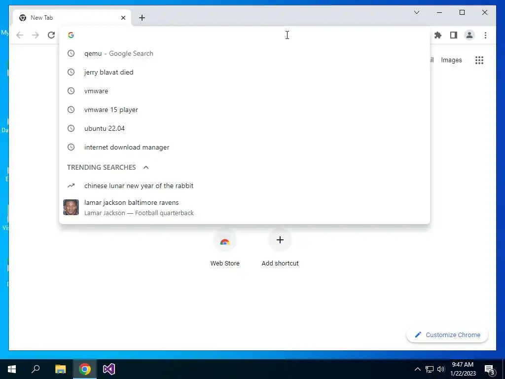Screen dimensions: 505x379
Task: Click the browser back arrow
Action: point(20,35)
